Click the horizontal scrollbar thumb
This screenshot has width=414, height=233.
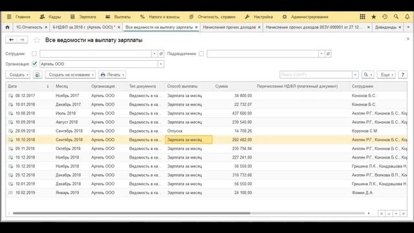pos(131,213)
